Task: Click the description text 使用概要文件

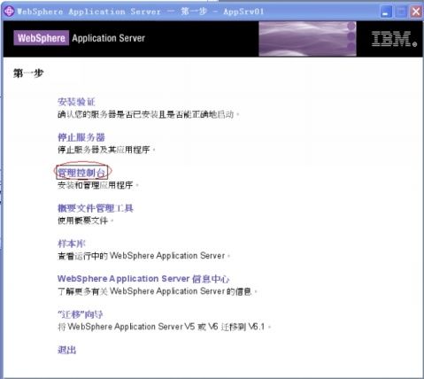Action: click(x=85, y=220)
